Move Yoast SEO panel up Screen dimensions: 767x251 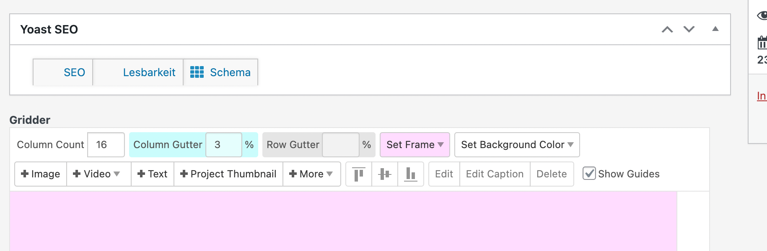click(667, 29)
